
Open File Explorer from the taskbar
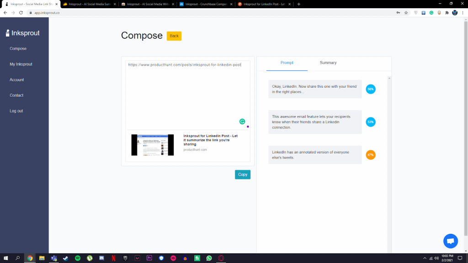click(42, 258)
